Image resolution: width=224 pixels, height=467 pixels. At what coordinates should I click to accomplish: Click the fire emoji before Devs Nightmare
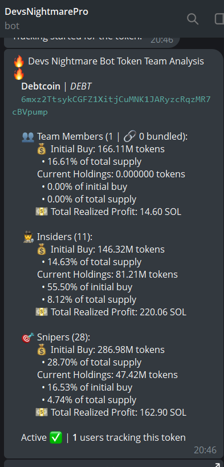[x=19, y=62]
